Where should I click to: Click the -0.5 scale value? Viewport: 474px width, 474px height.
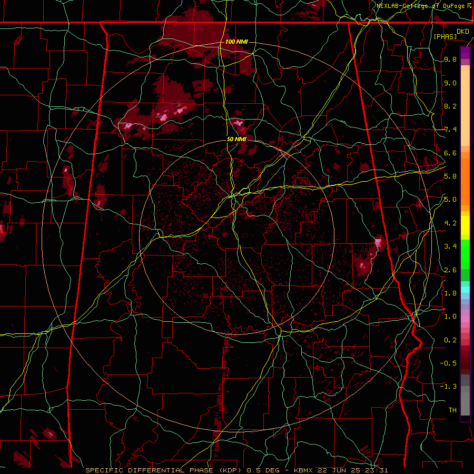pos(448,363)
